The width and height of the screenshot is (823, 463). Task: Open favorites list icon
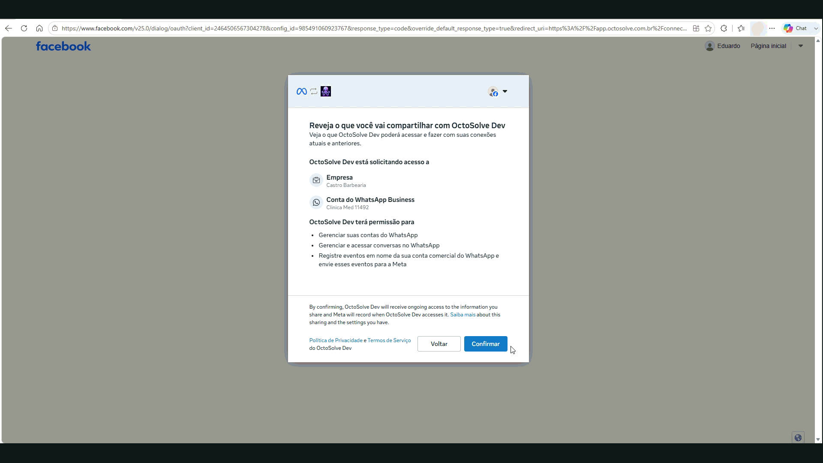point(741,28)
